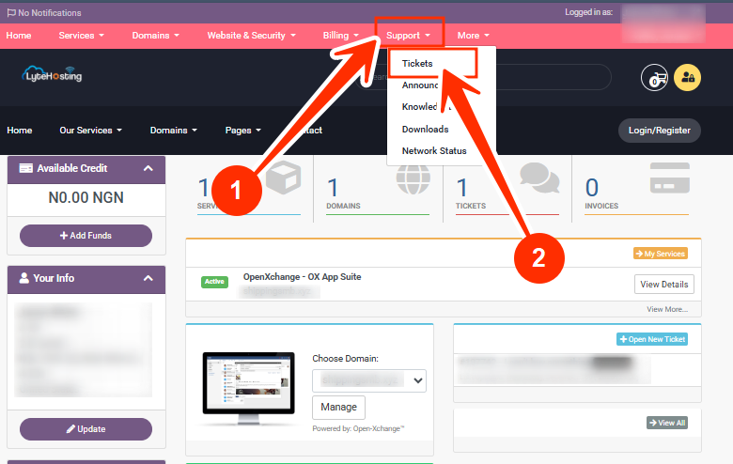Select Tickets from the Support menu
This screenshot has height=464, width=733.
(x=418, y=63)
